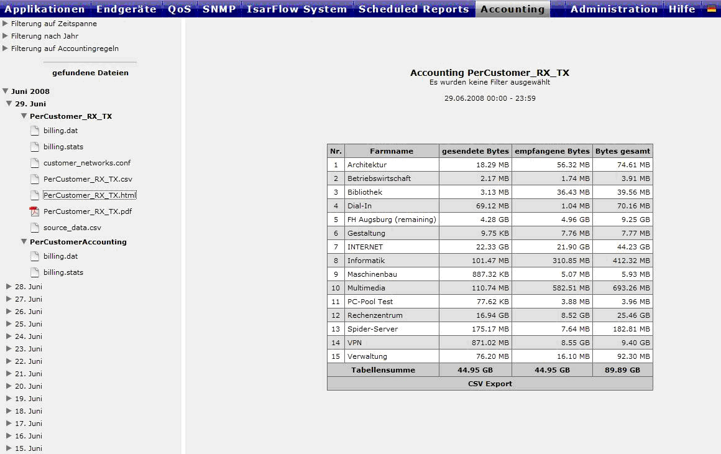Image resolution: width=721 pixels, height=454 pixels.
Task: Click the file icon beside PerCustomer_RX_TX.html
Action: tap(35, 195)
